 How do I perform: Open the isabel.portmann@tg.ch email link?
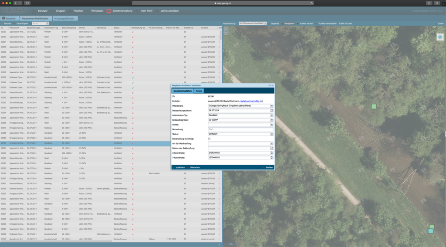coord(251,101)
